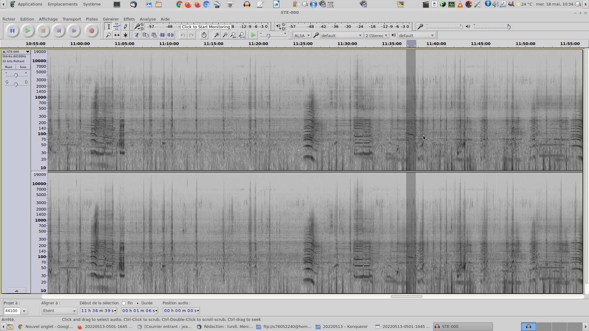The image size is (589, 331).
Task: Select the Envelope tool
Action: (117, 27)
